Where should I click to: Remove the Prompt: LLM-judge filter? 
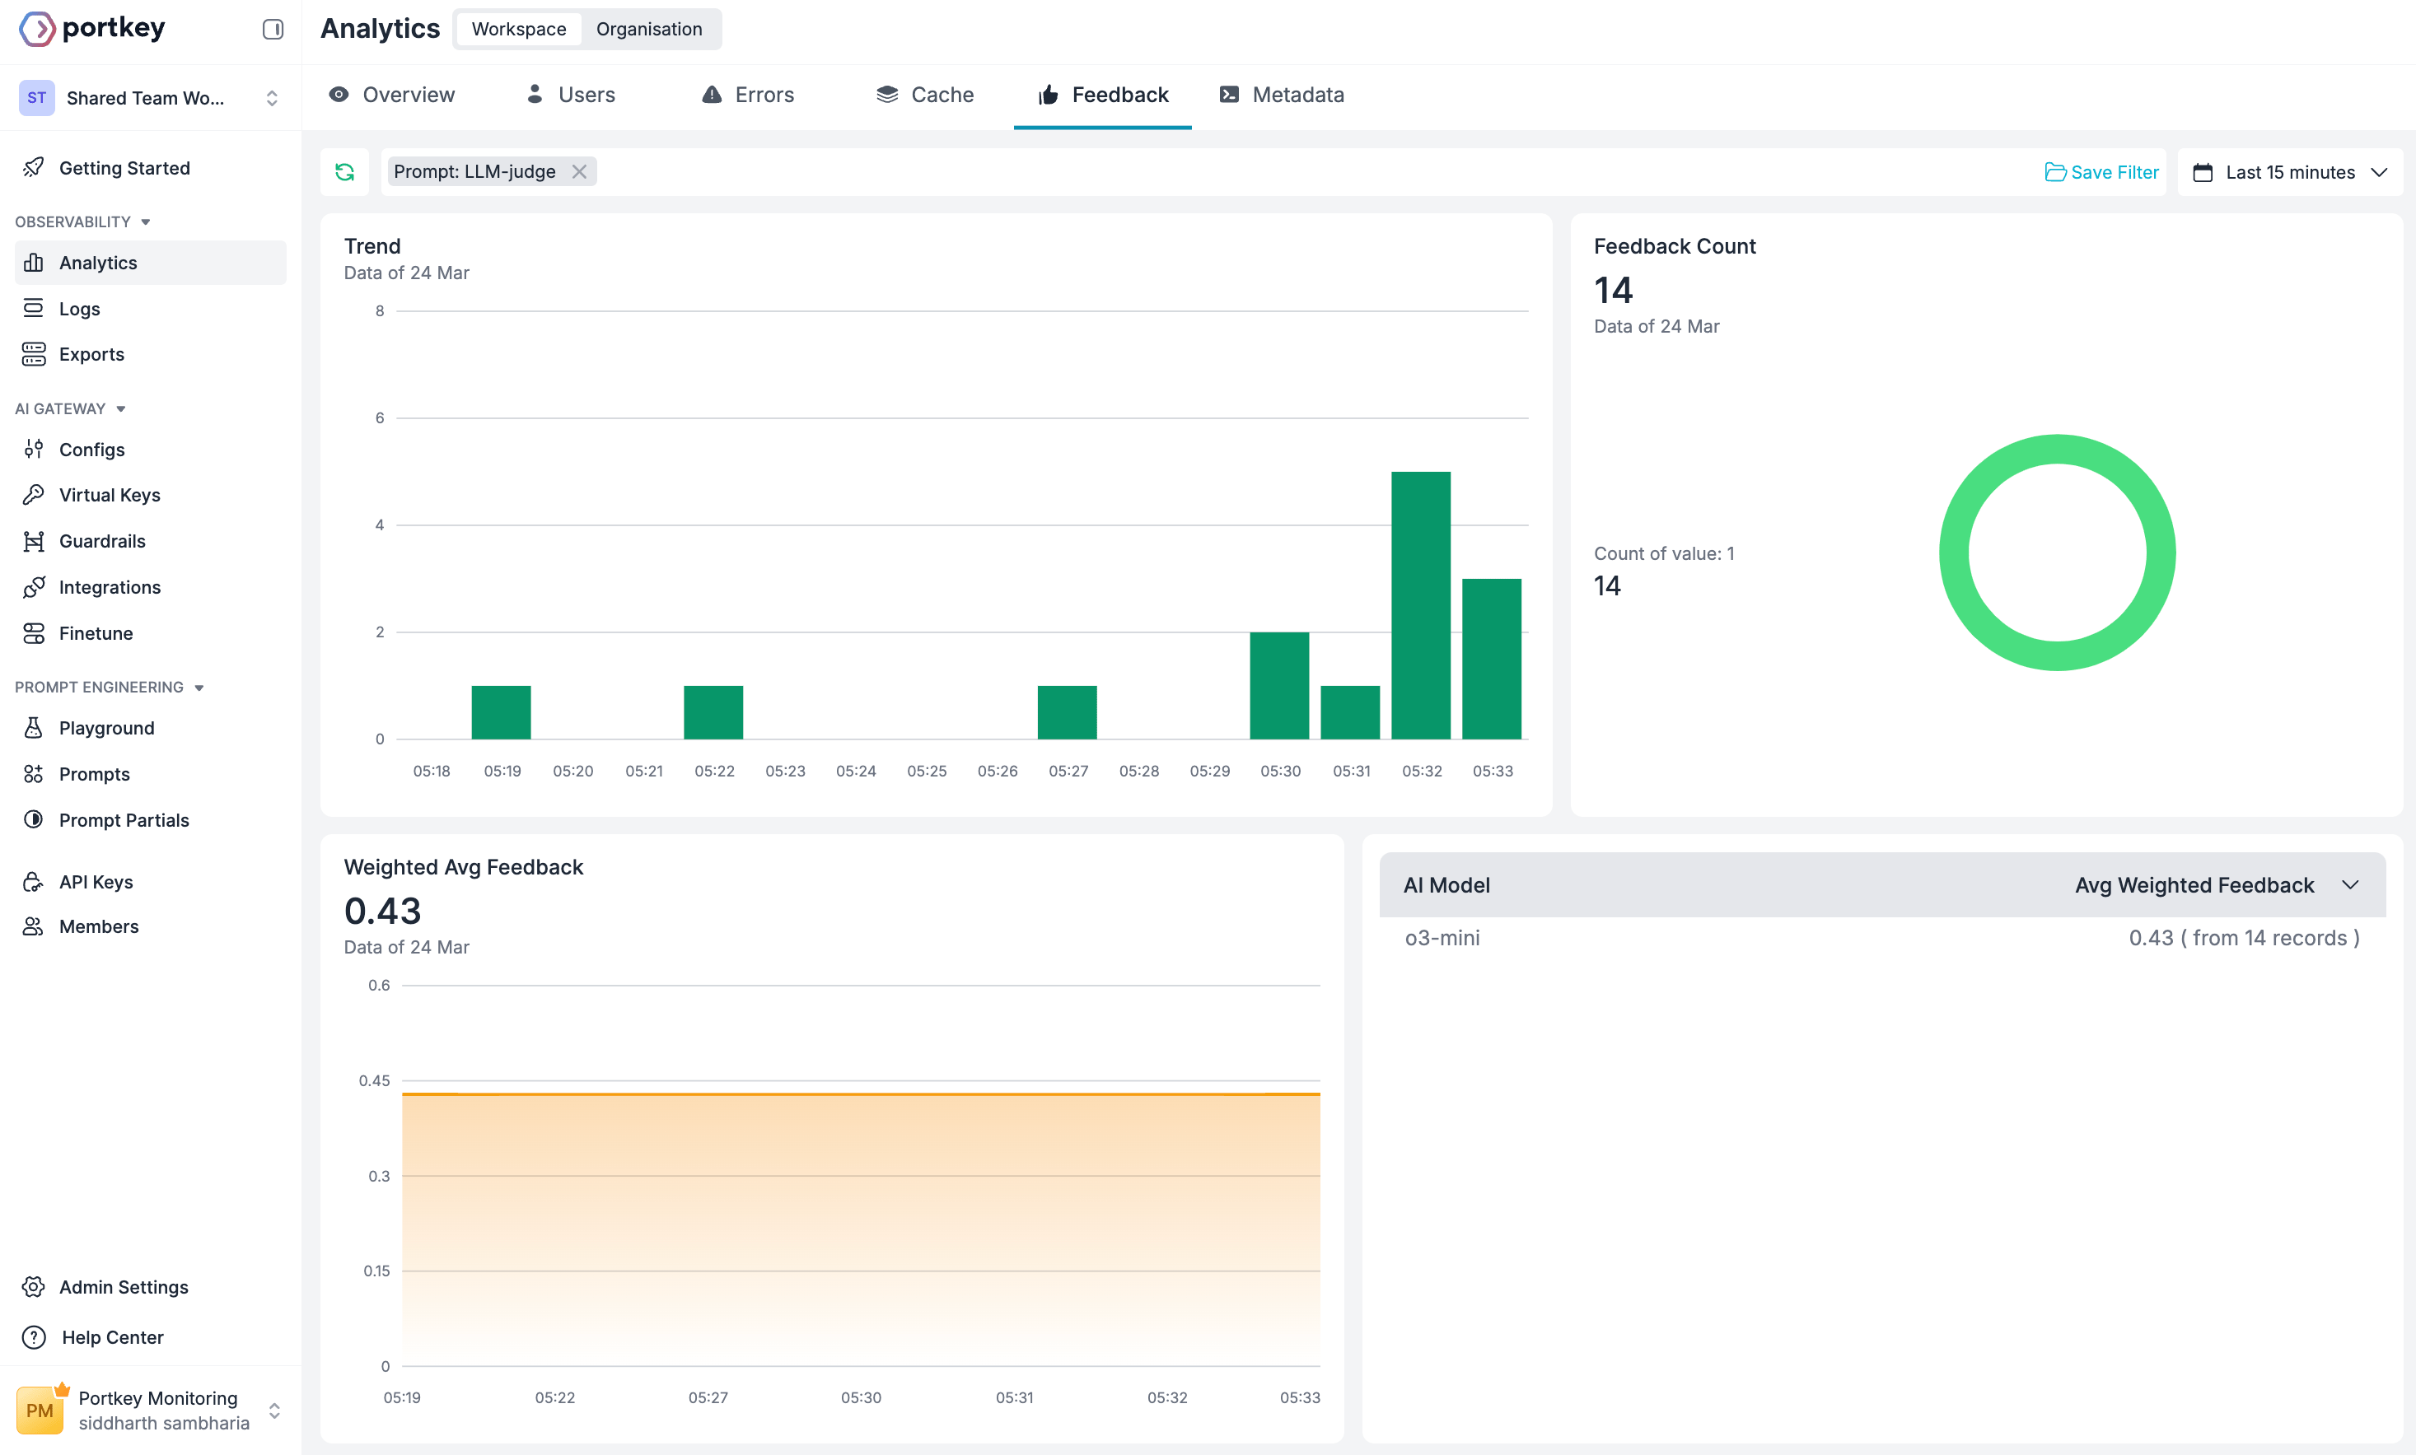click(579, 171)
